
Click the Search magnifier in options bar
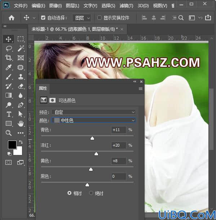(x=181, y=18)
